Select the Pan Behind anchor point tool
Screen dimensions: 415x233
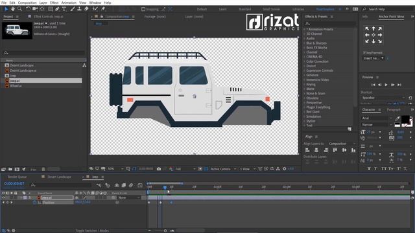point(42,9)
